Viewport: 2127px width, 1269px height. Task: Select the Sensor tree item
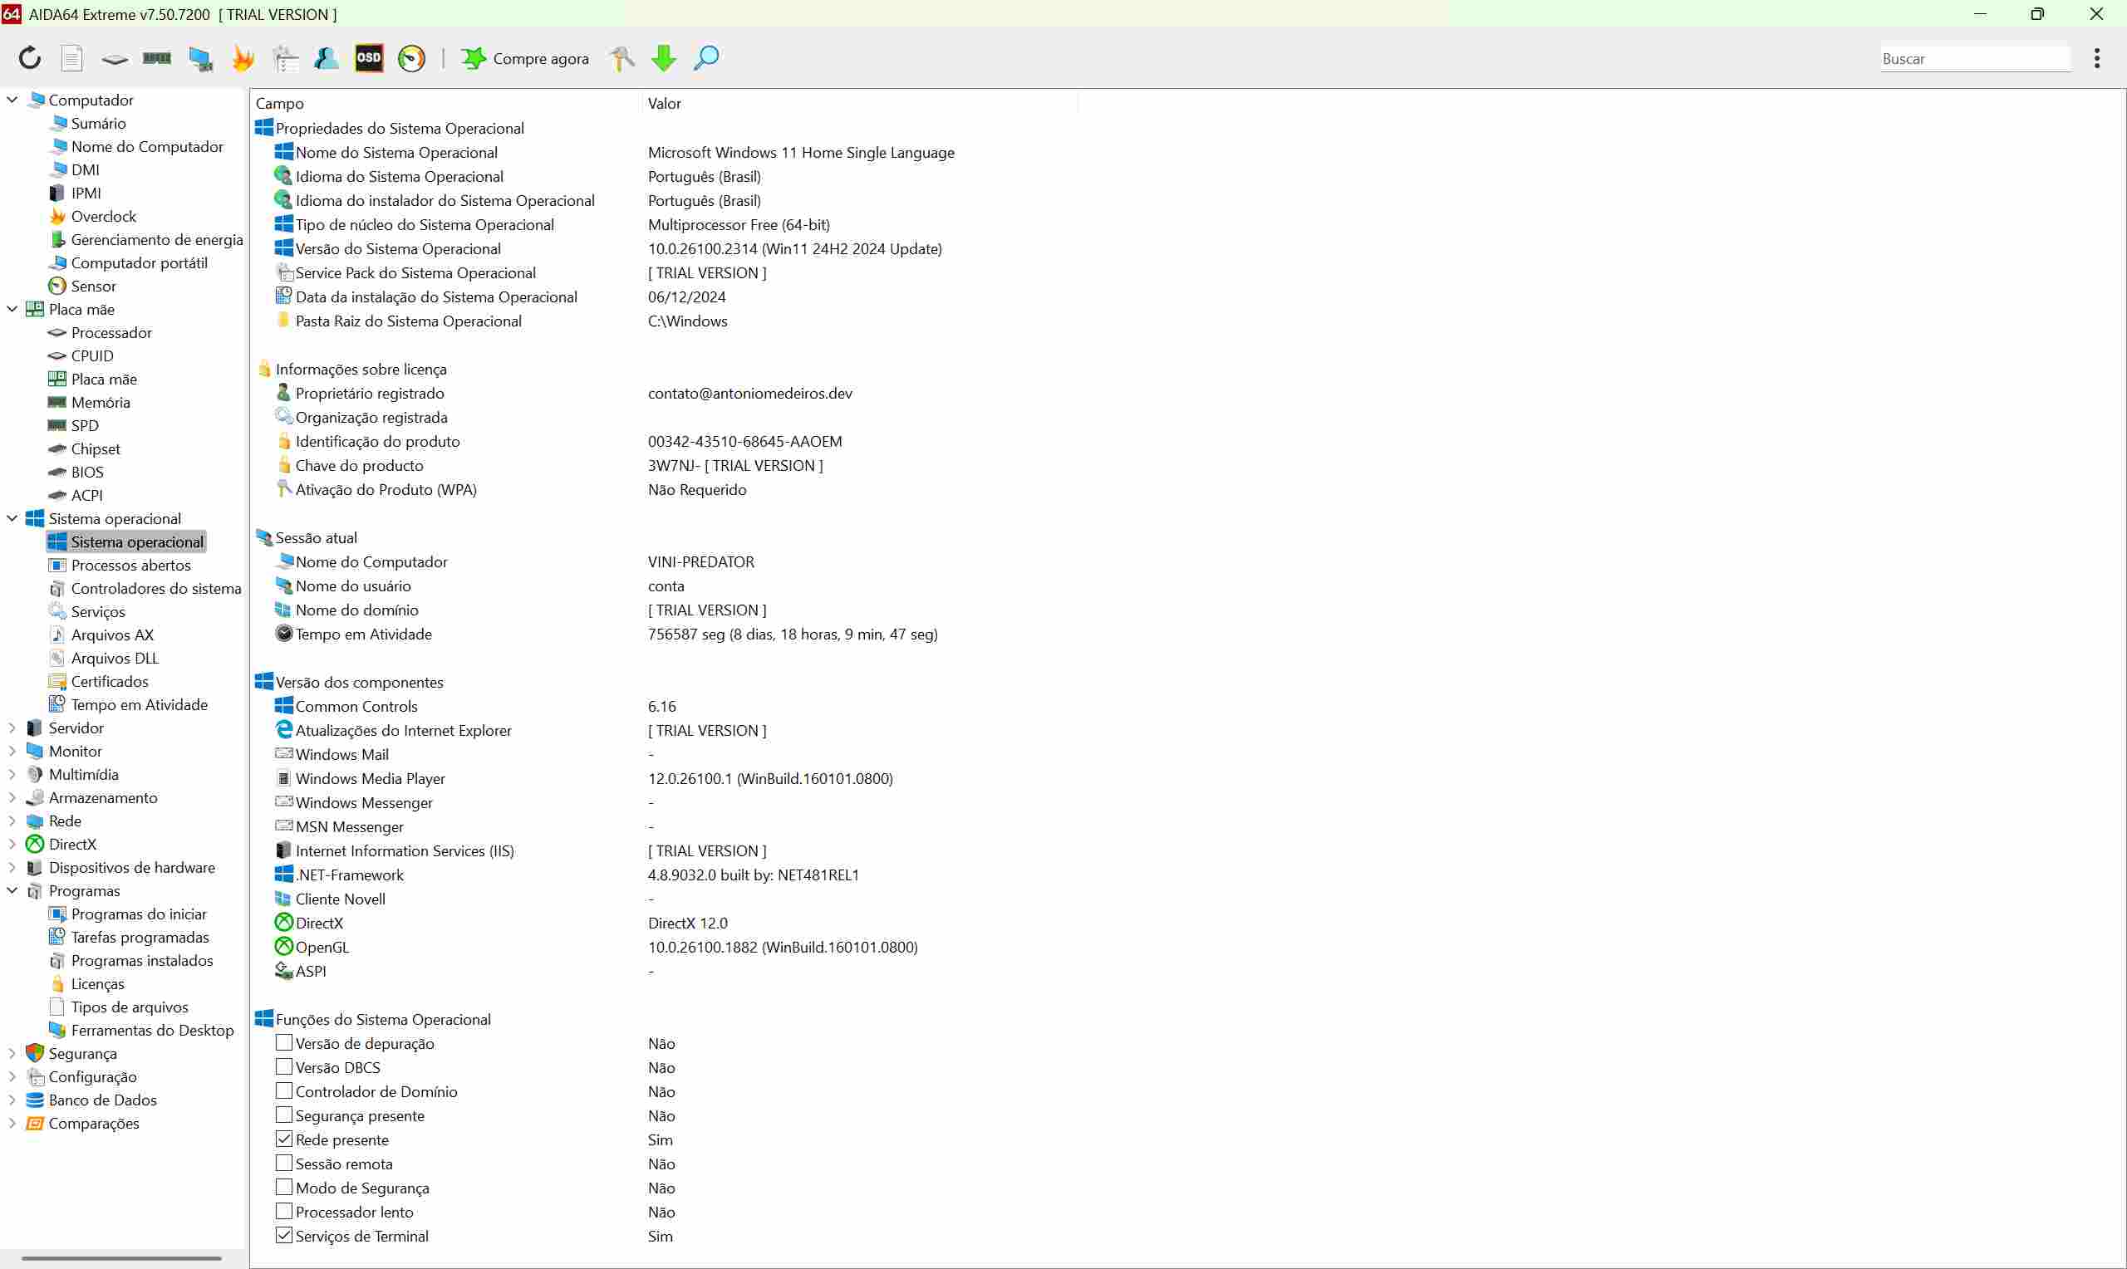(92, 286)
